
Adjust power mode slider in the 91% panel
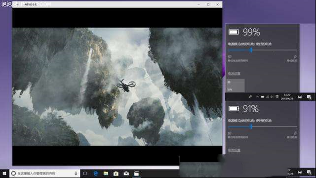[251, 127]
